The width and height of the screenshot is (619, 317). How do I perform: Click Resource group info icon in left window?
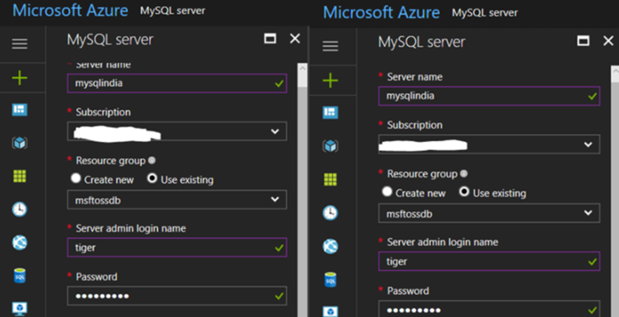(152, 160)
